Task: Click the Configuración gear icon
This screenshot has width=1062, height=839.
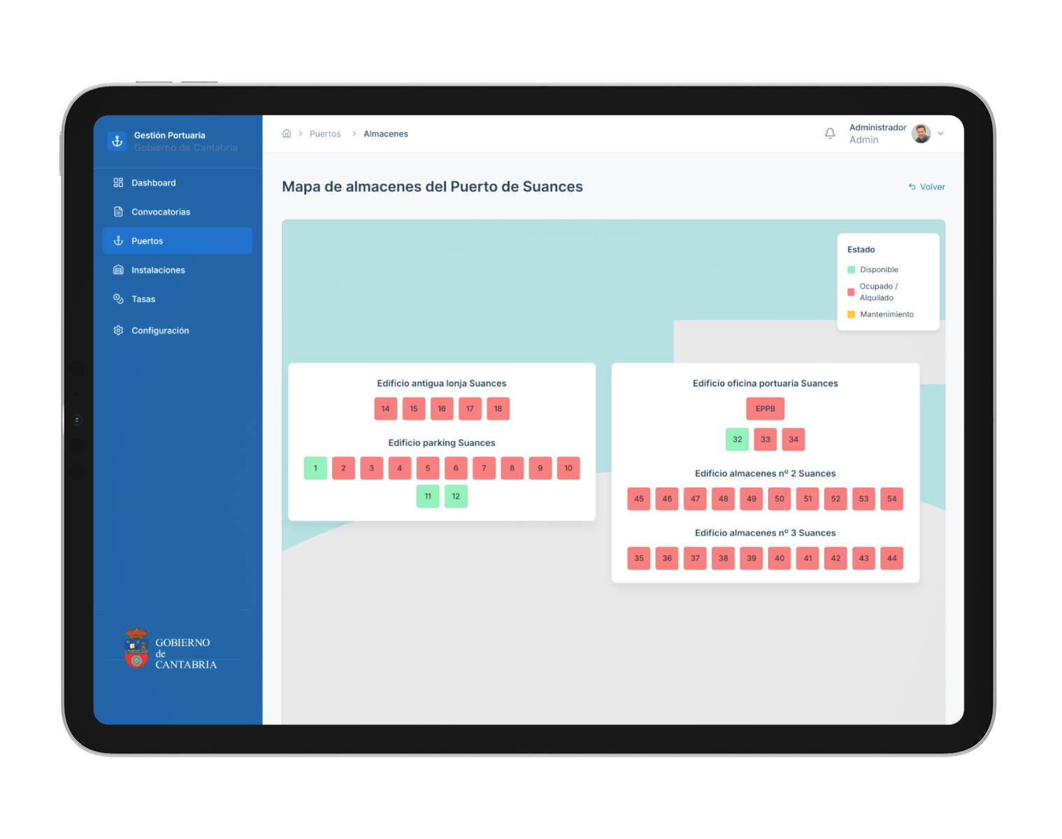Action: [x=118, y=331]
